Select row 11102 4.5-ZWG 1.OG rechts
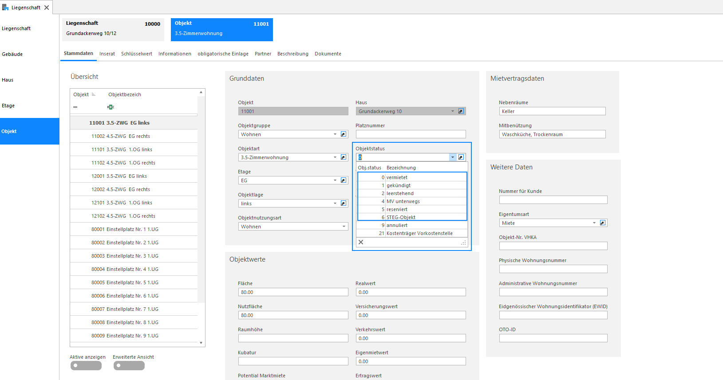Screen dimensions: 723x380 pyautogui.click(x=134, y=163)
